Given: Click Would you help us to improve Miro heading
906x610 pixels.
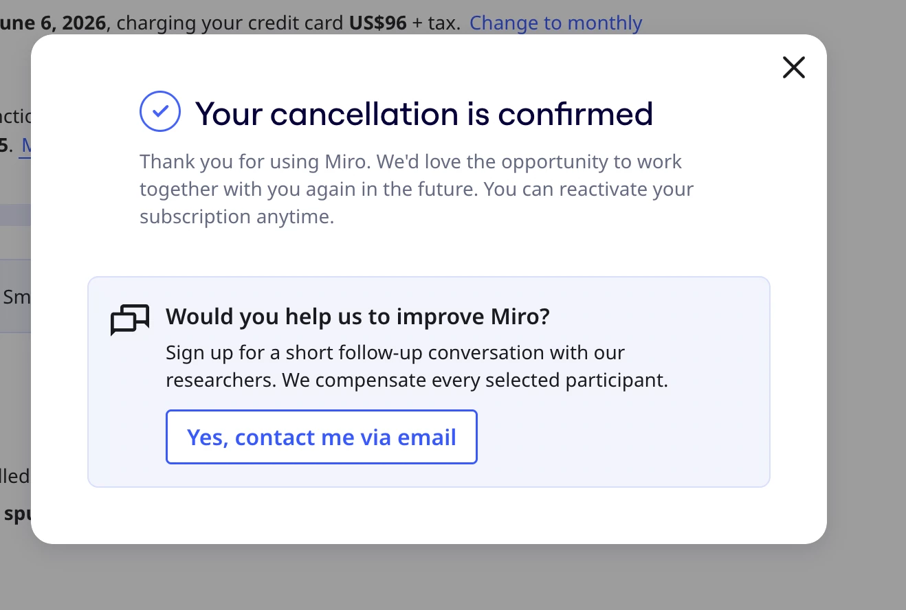Looking at the screenshot, I should [x=357, y=317].
